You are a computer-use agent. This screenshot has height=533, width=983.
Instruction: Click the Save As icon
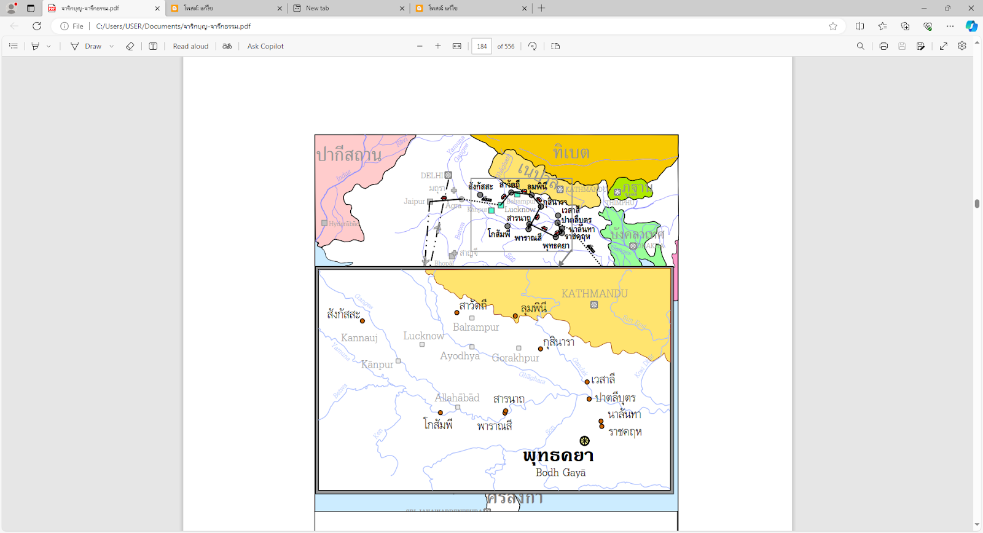[920, 46]
